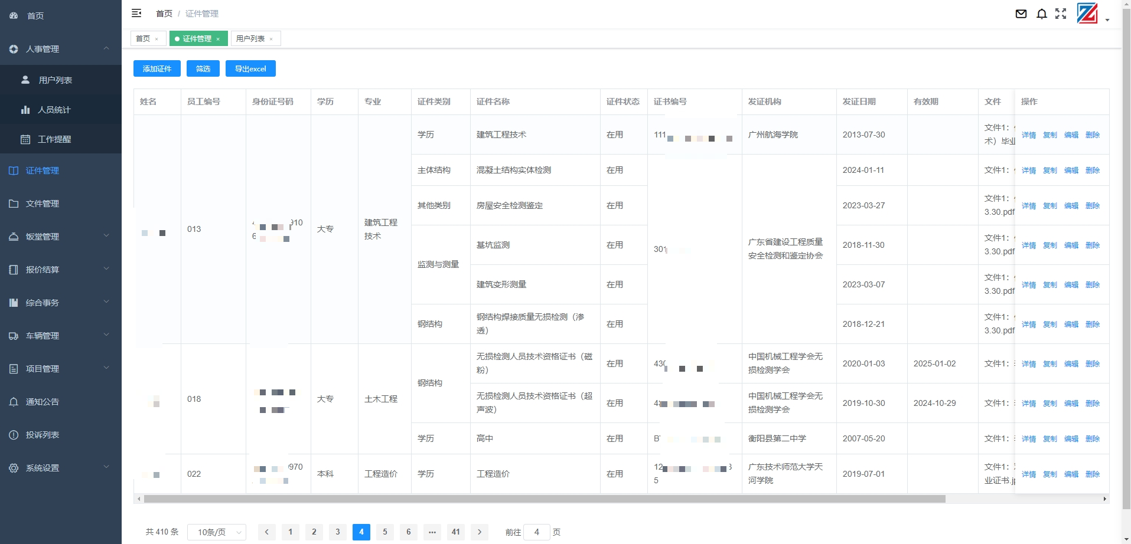Click 编辑 for the 高中 certificate row
The image size is (1131, 544).
1071,439
